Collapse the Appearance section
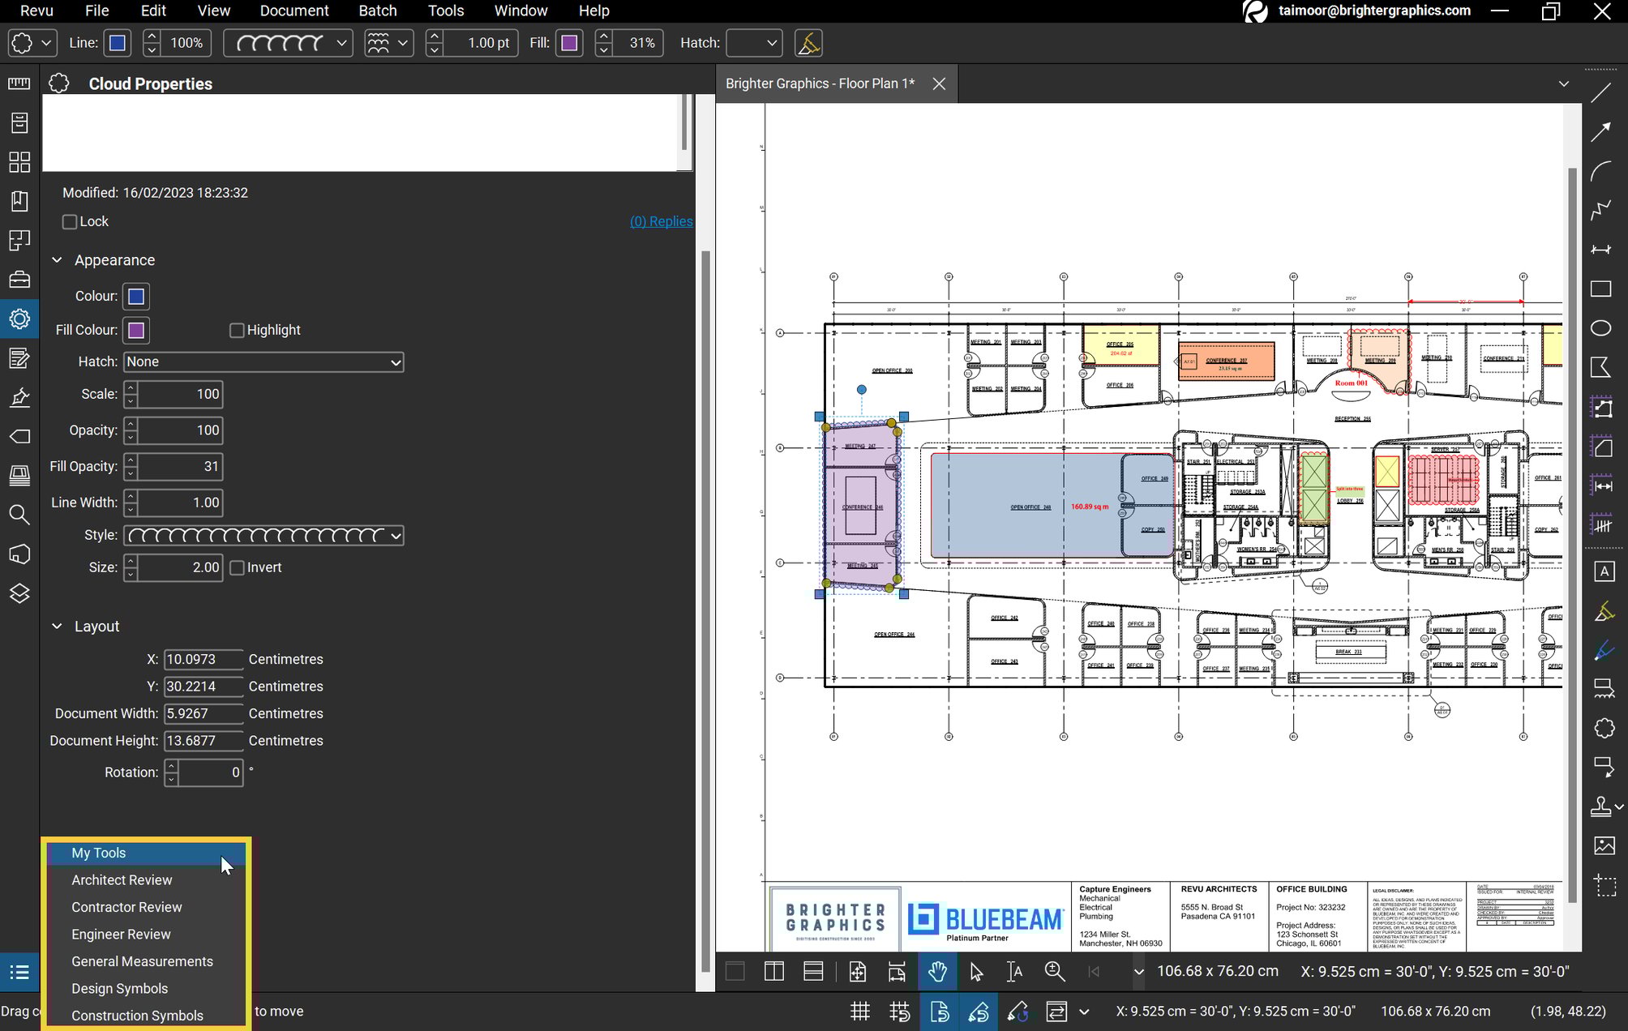 click(x=57, y=260)
